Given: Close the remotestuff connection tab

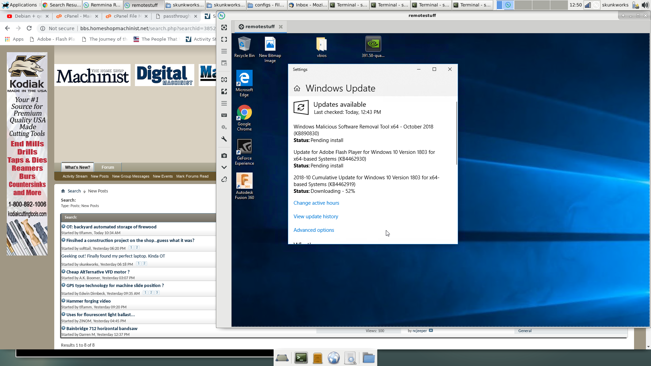Looking at the screenshot, I should point(281,27).
